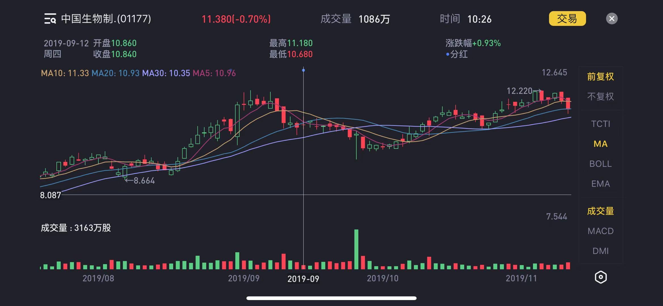Close the landscape chart view
Viewport: 663px width, 306px height.
pyautogui.click(x=612, y=19)
